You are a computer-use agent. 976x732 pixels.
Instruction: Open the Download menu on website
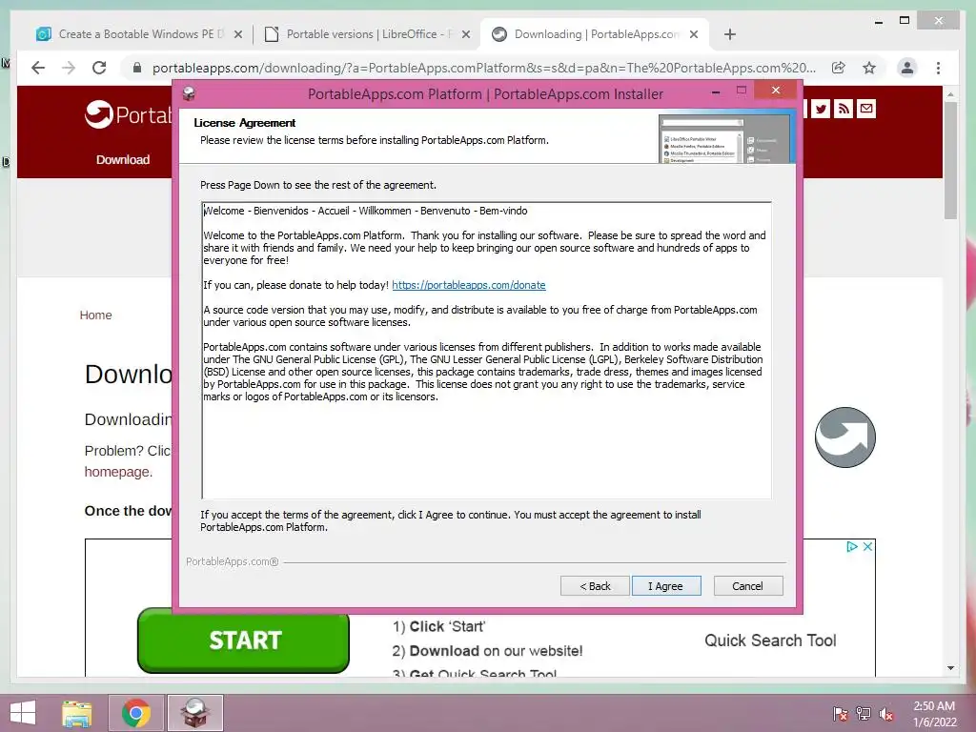[123, 160]
